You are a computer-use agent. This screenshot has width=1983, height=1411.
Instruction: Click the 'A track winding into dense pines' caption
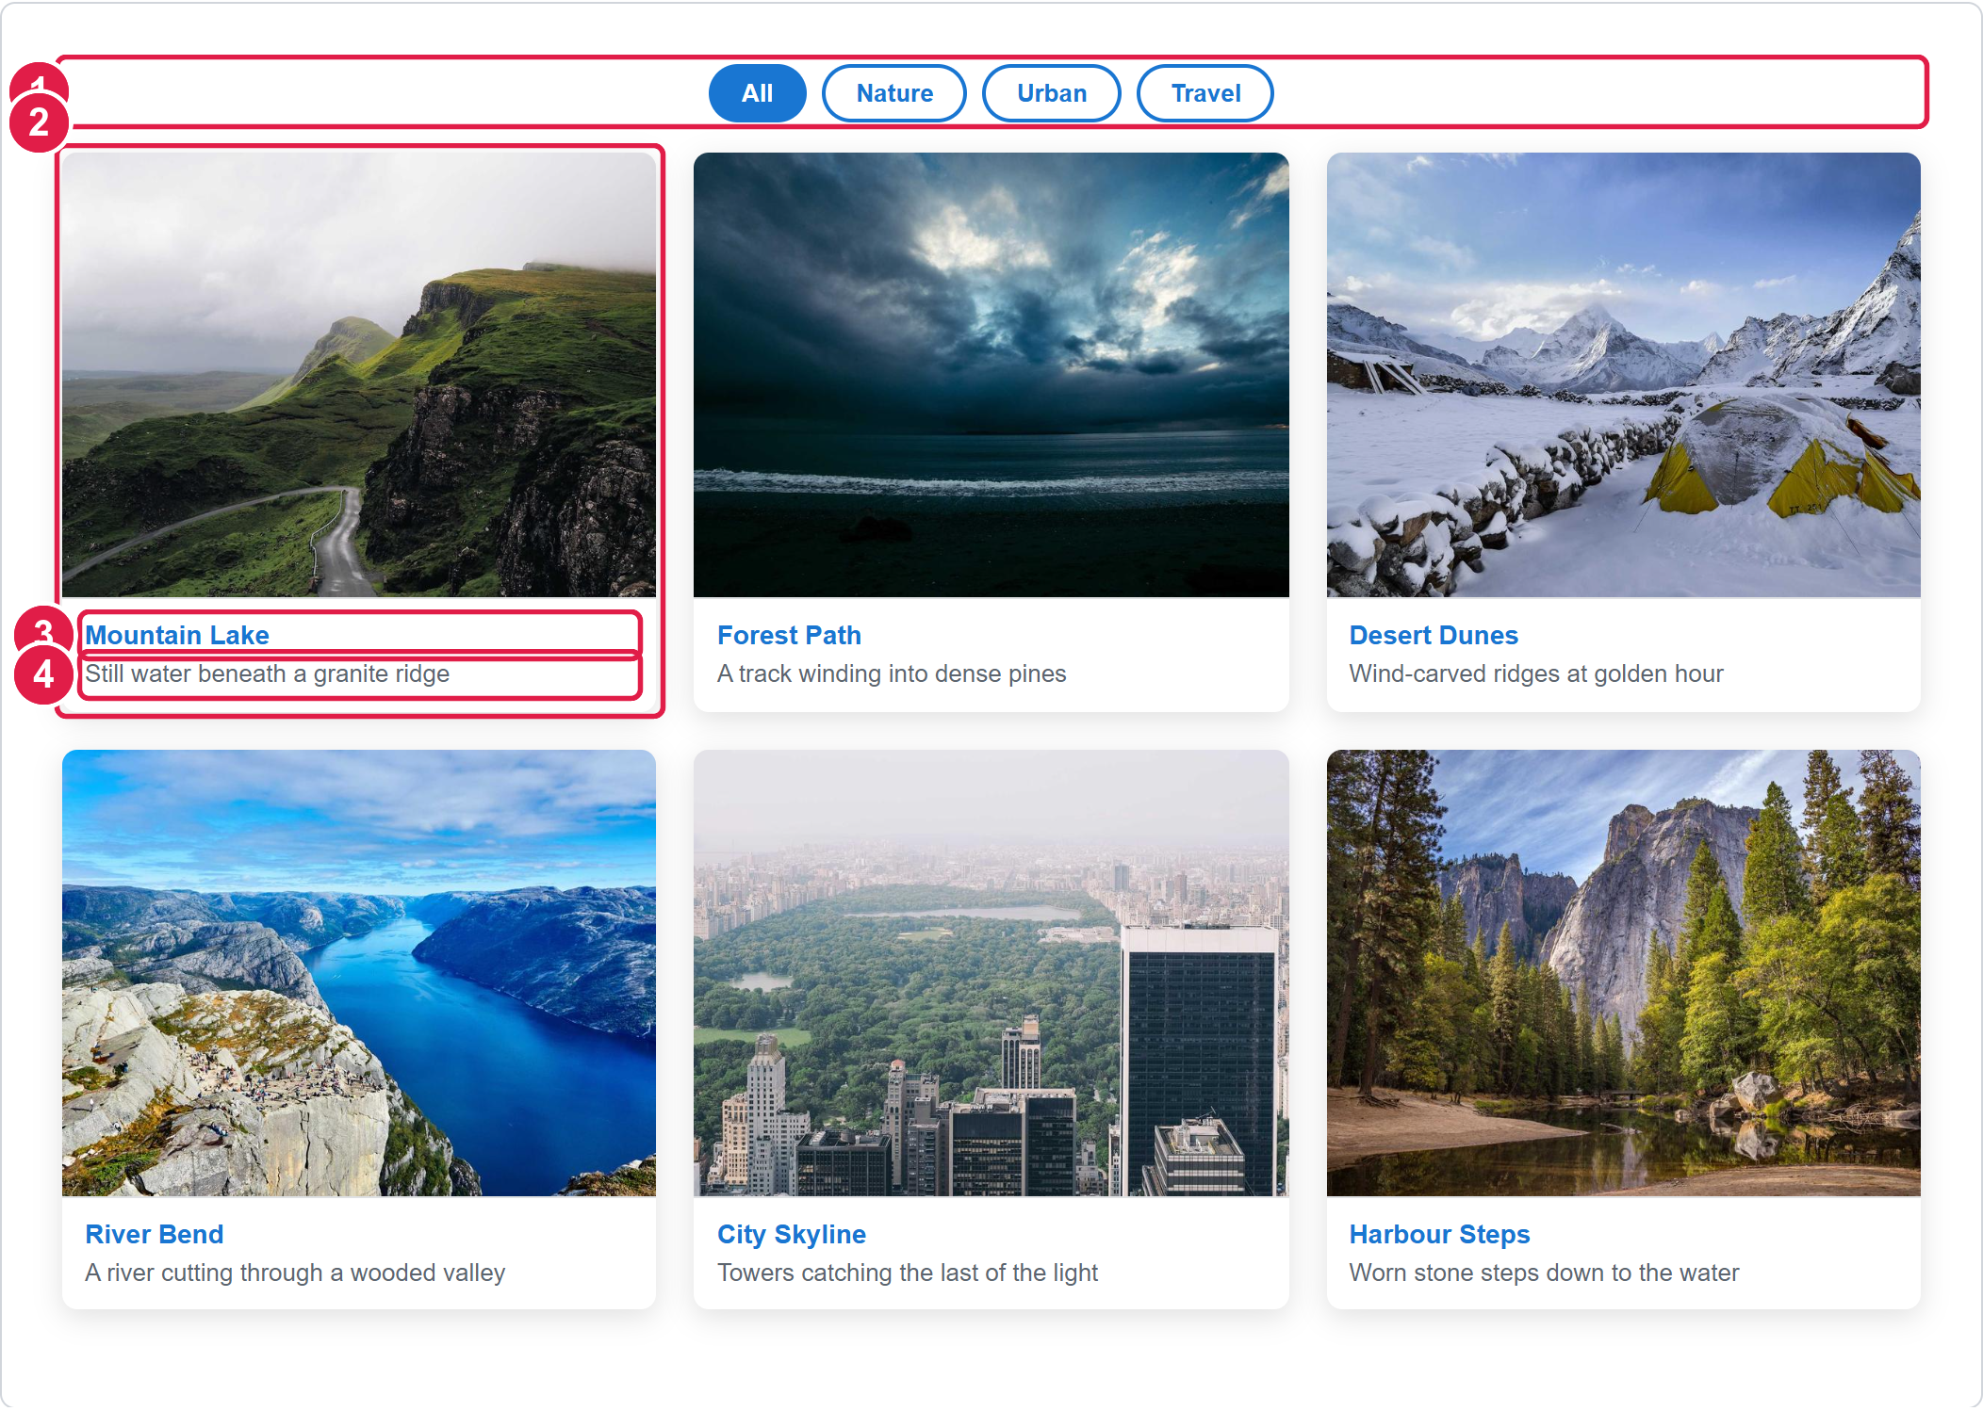891,673
